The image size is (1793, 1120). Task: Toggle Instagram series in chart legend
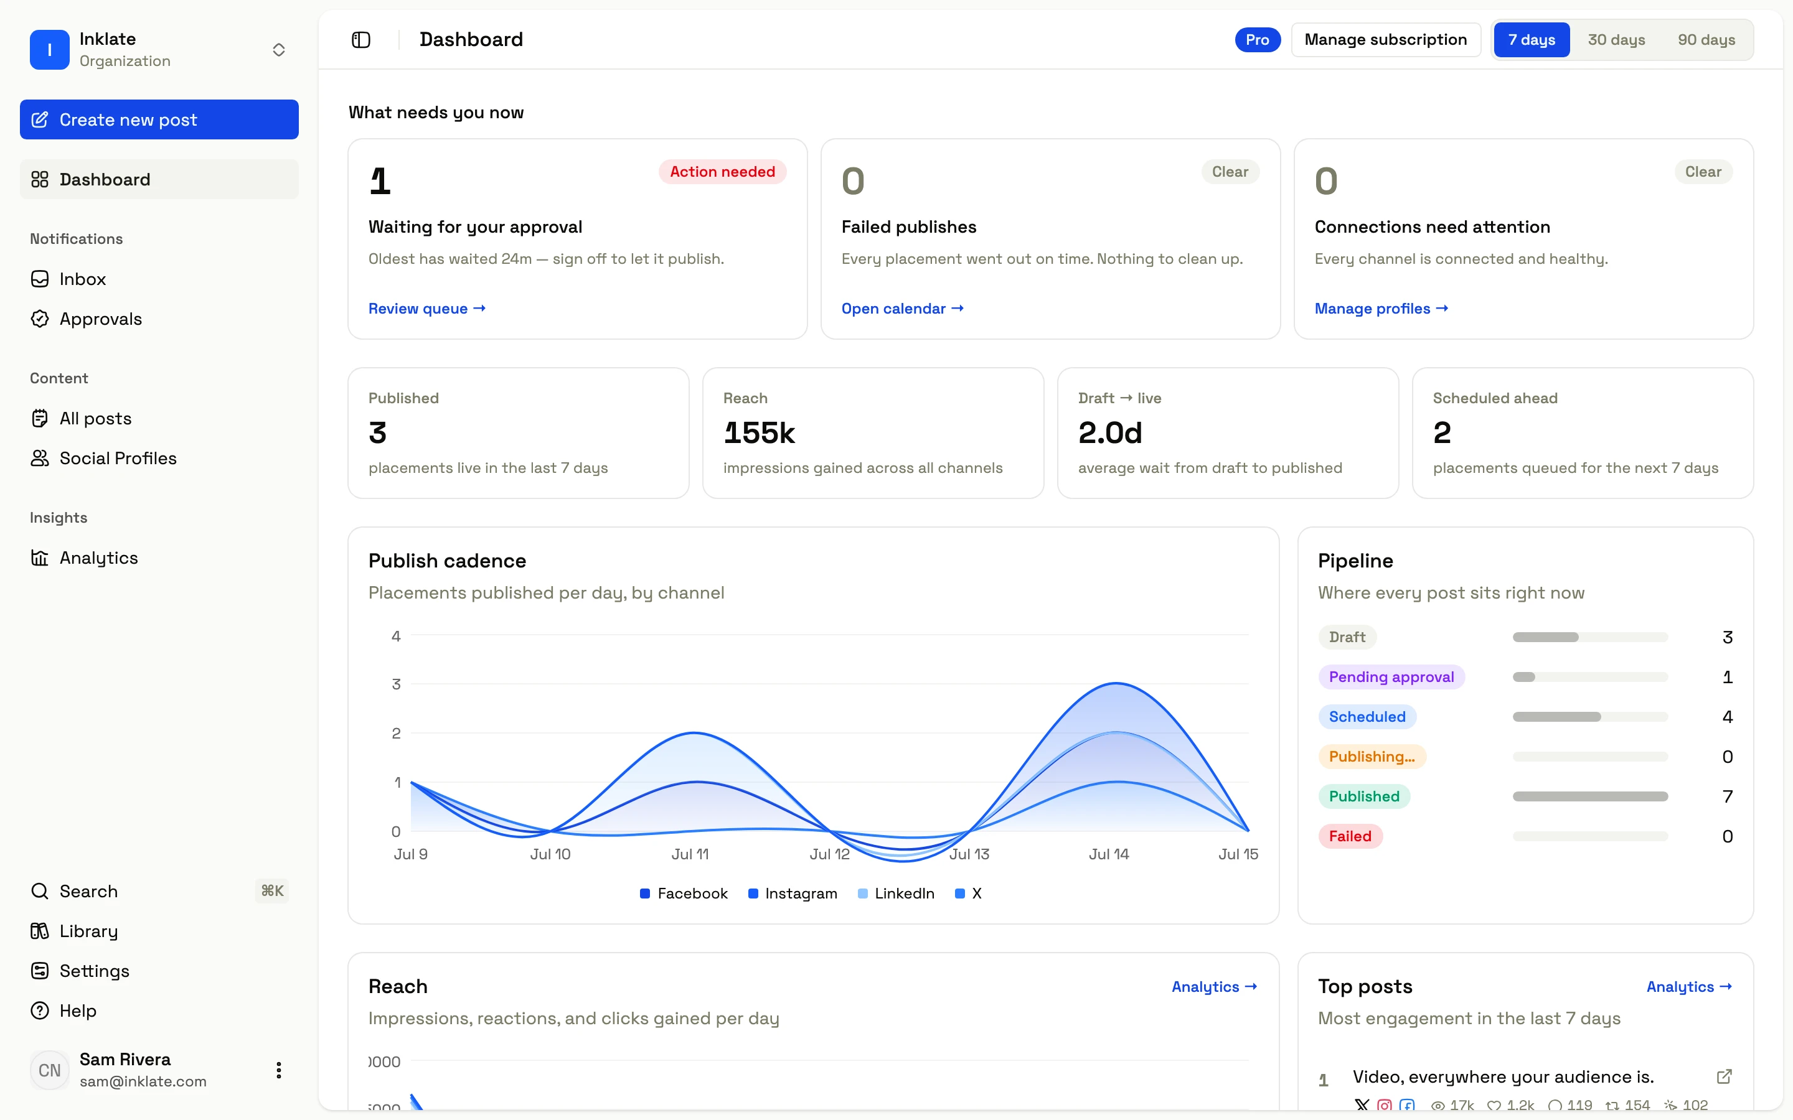(793, 894)
